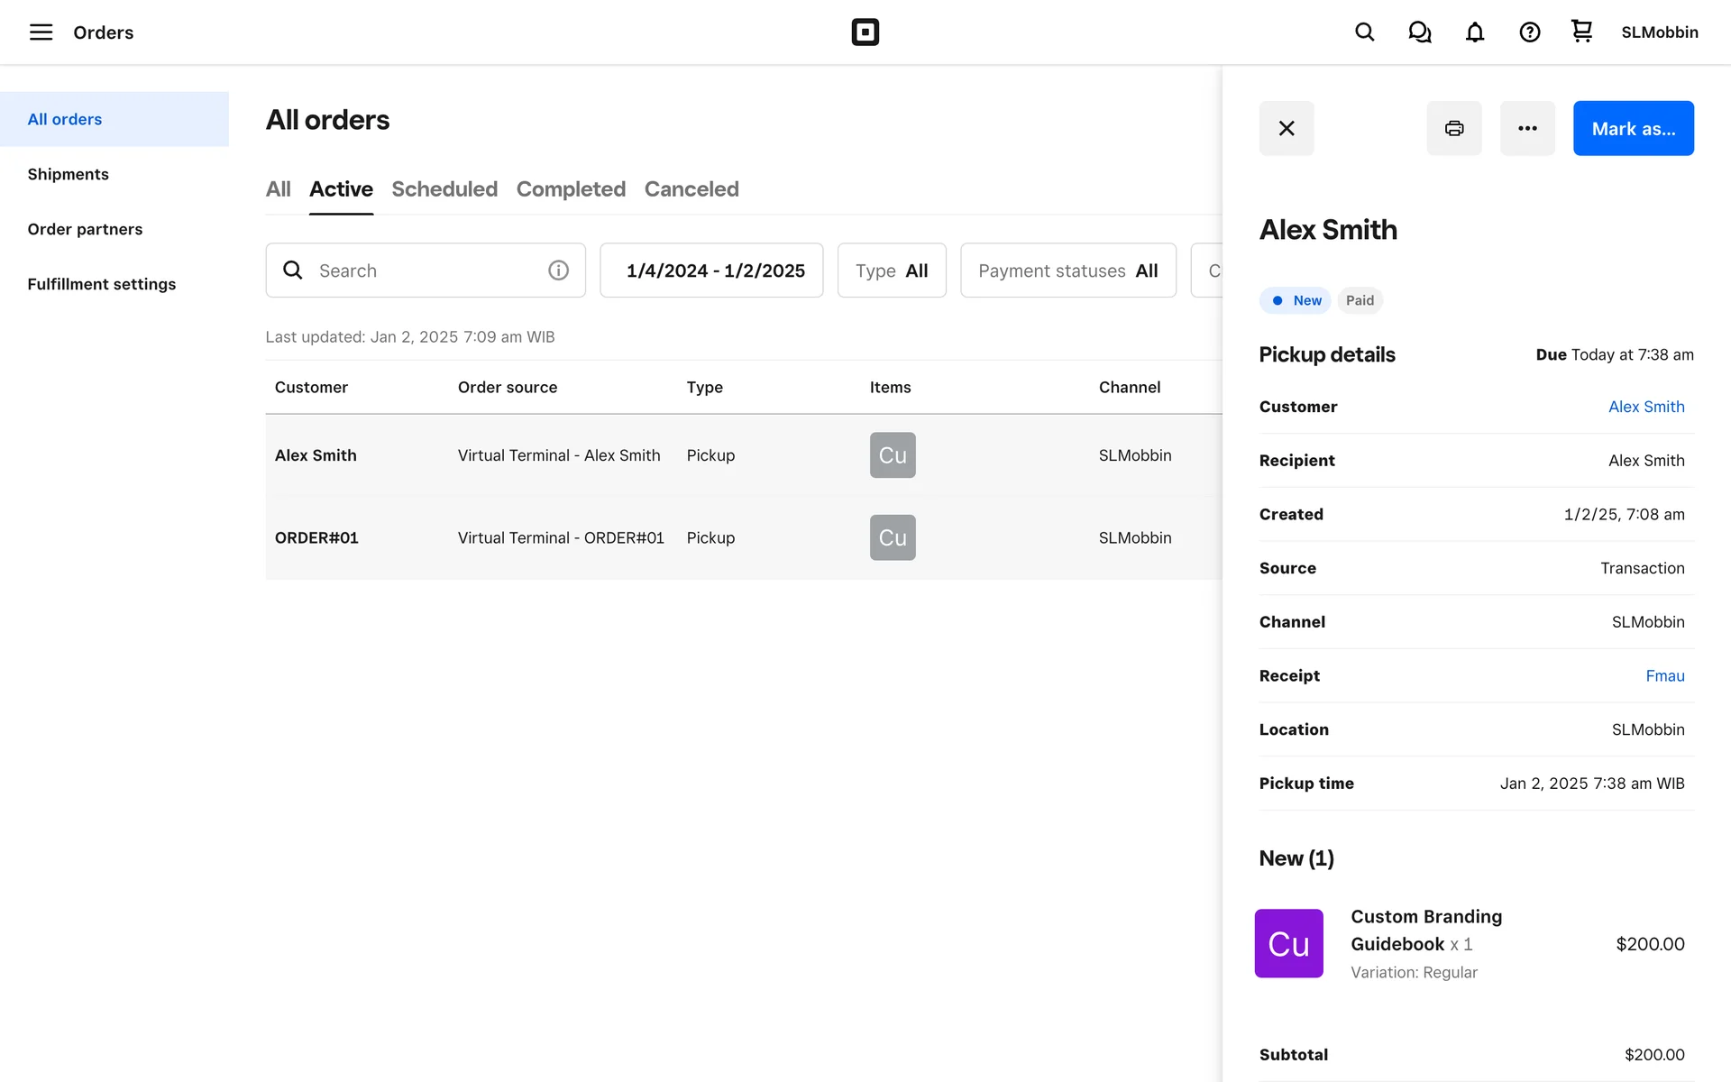Select the purple Cu item thumbnail

[x=1288, y=943]
